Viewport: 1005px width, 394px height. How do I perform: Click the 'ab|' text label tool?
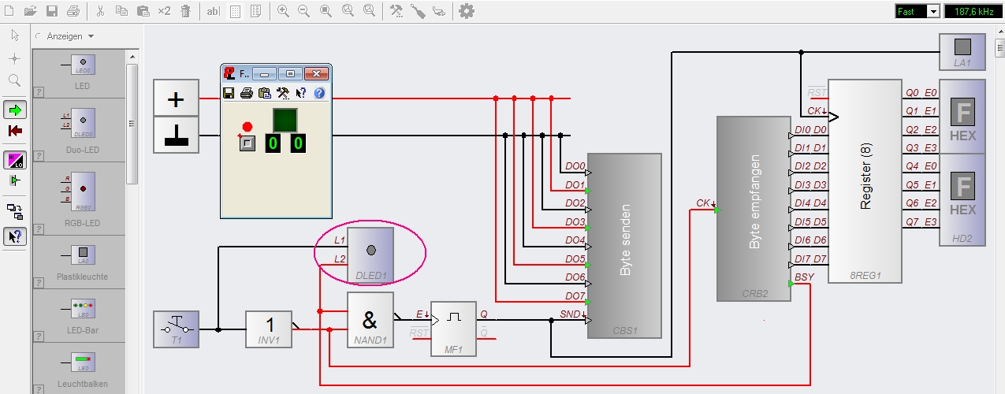click(214, 11)
